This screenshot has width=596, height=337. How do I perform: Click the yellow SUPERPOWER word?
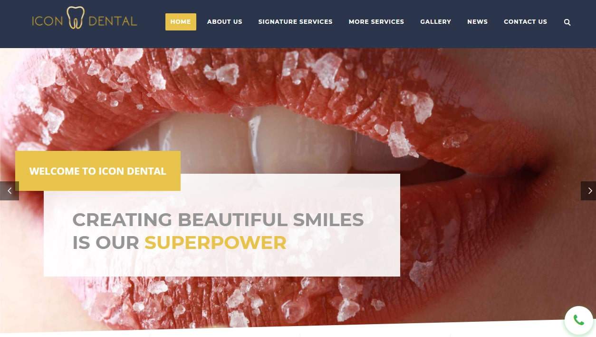(x=215, y=243)
